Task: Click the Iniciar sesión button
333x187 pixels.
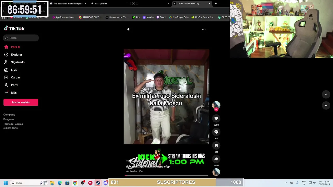Action: click(21, 102)
